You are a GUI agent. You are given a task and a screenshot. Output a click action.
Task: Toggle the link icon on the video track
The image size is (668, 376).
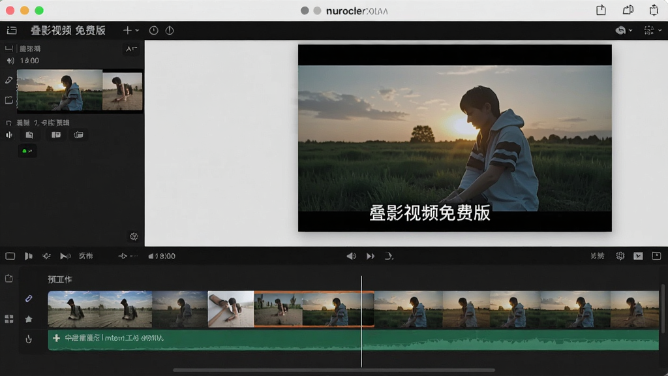click(x=29, y=299)
